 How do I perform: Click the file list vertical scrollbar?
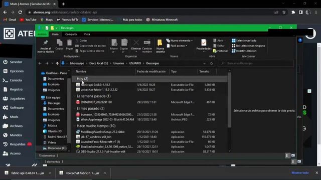point(229,100)
